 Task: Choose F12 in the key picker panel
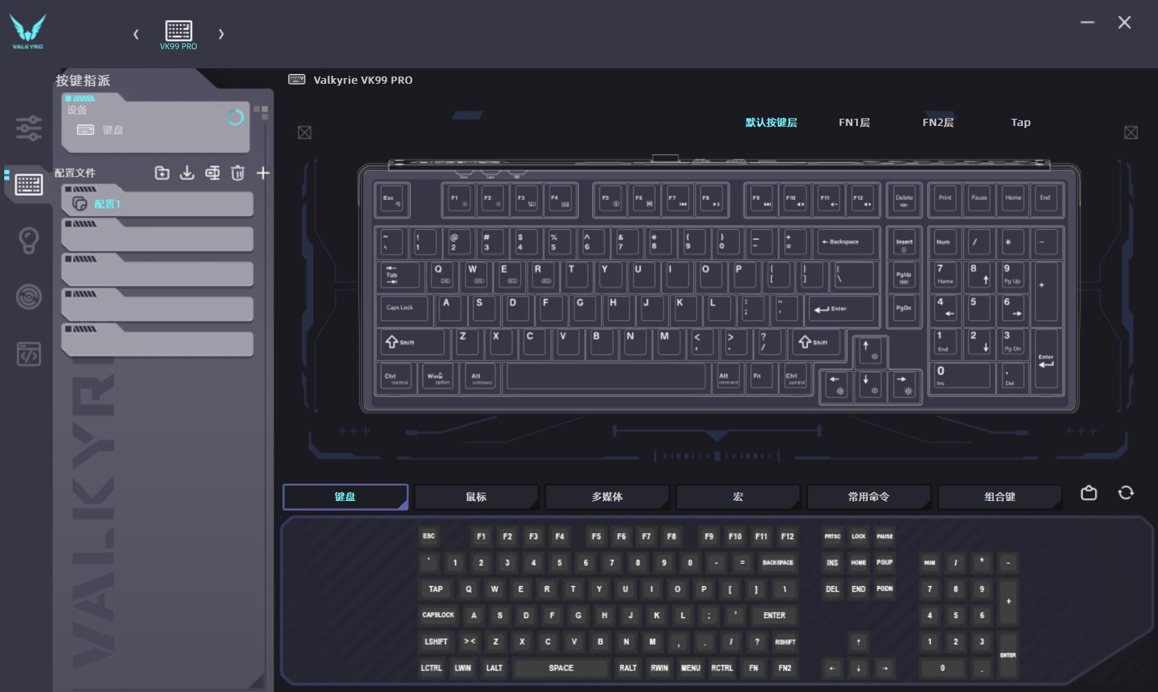[787, 536]
